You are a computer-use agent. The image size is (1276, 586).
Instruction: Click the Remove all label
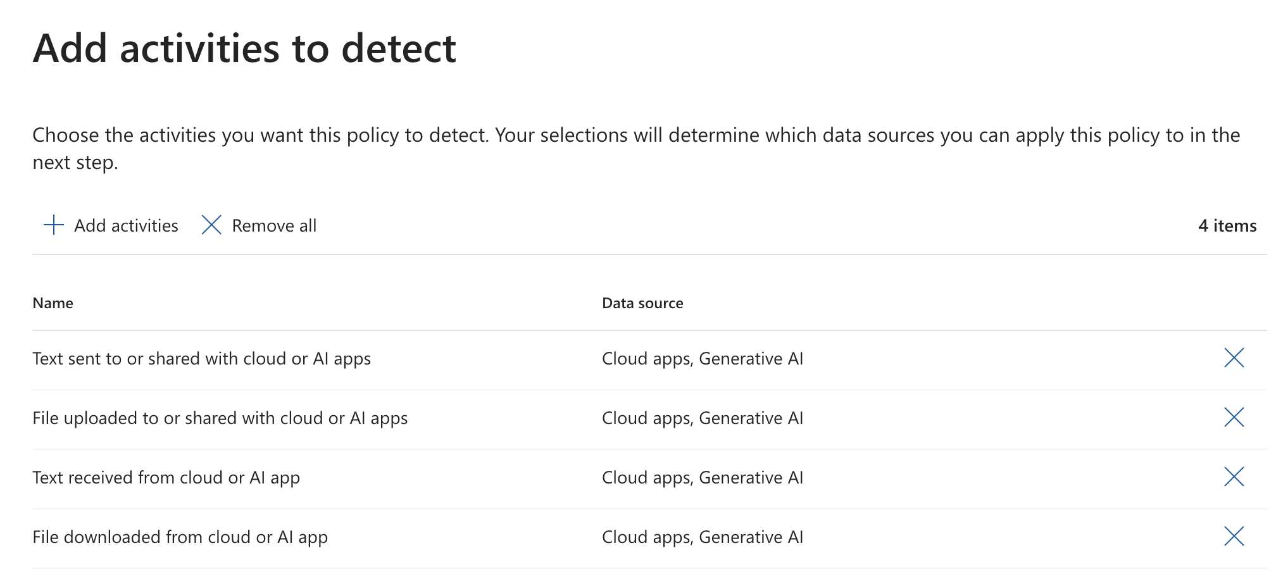coord(274,226)
